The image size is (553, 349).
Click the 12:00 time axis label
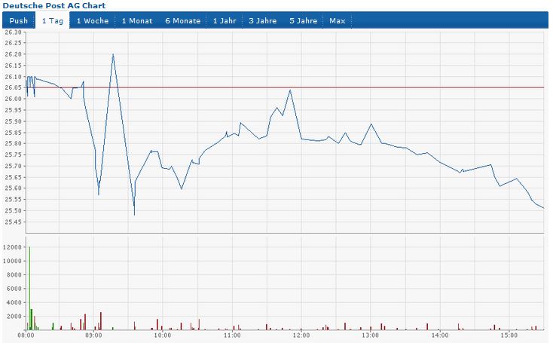pyautogui.click(x=301, y=335)
